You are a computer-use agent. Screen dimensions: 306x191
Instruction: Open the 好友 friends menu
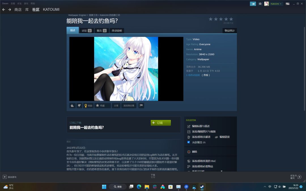click(x=20, y=3)
